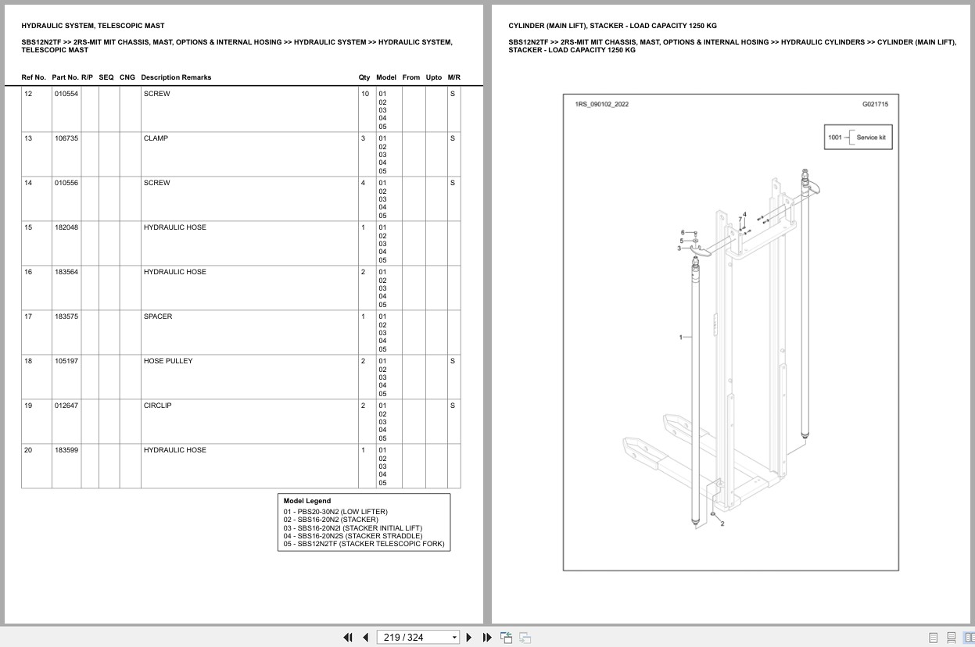Image resolution: width=975 pixels, height=647 pixels.
Task: Click part number 183575
Action: pos(66,316)
